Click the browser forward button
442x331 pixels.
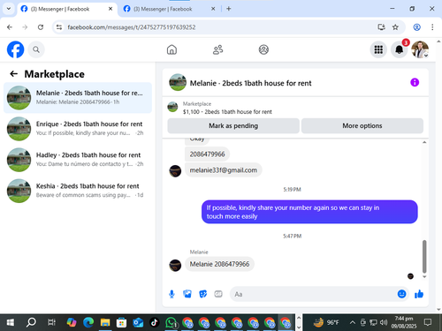[x=25, y=27]
